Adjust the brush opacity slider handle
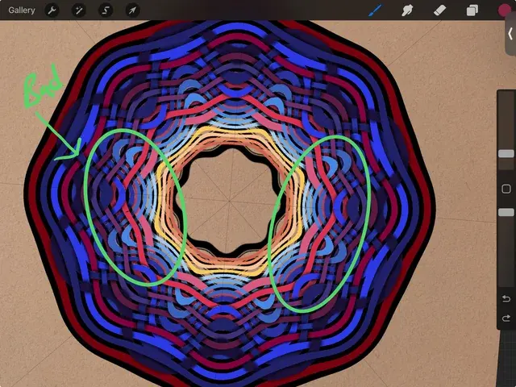 (x=506, y=212)
